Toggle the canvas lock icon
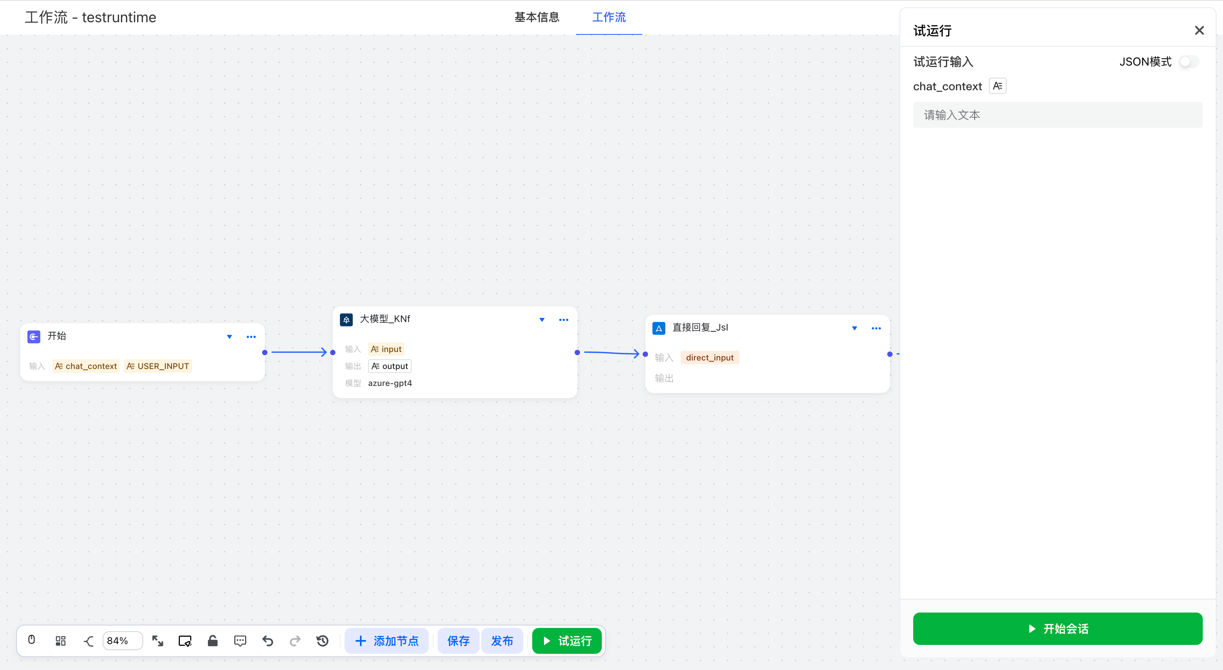This screenshot has width=1223, height=670. tap(212, 640)
